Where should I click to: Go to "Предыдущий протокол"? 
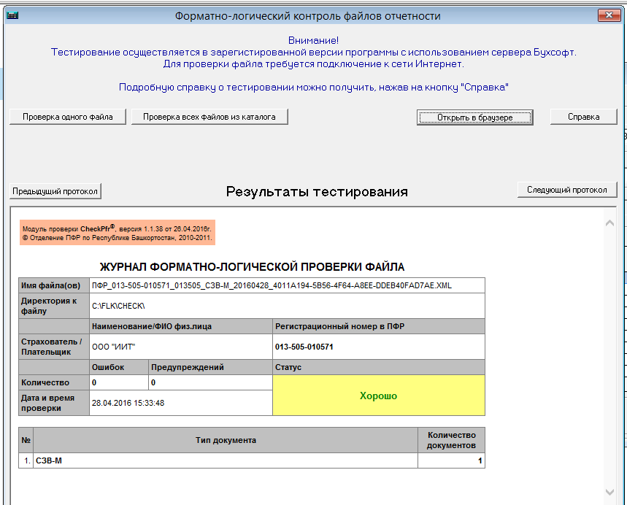(x=55, y=191)
